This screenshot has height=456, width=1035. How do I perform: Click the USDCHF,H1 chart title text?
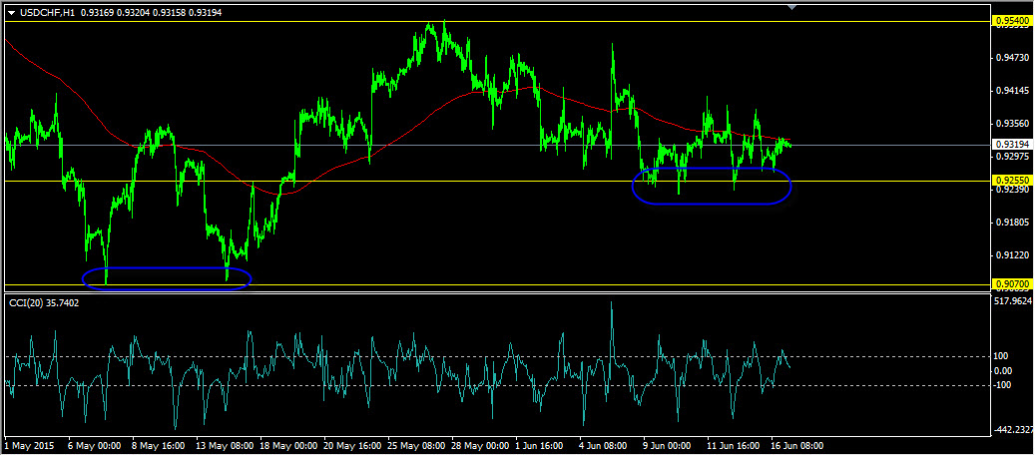48,13
